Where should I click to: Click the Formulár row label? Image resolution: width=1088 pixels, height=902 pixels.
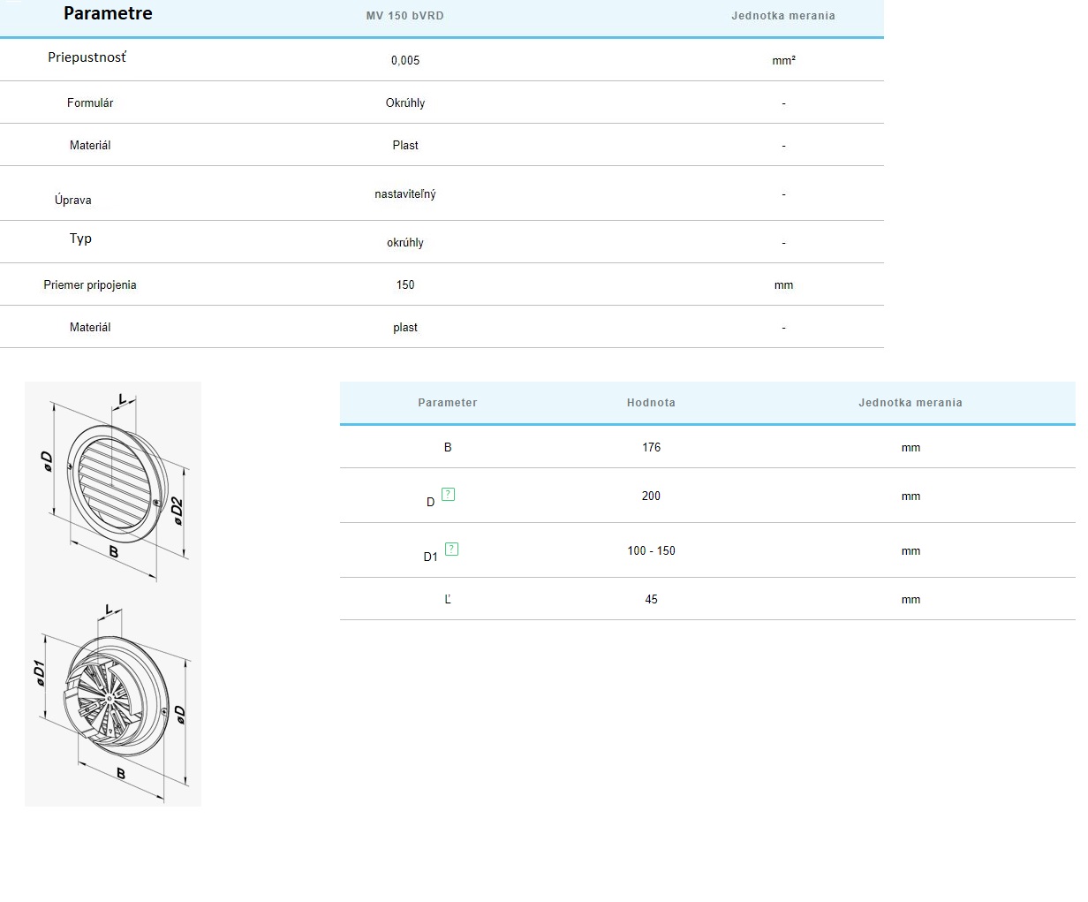(x=90, y=103)
